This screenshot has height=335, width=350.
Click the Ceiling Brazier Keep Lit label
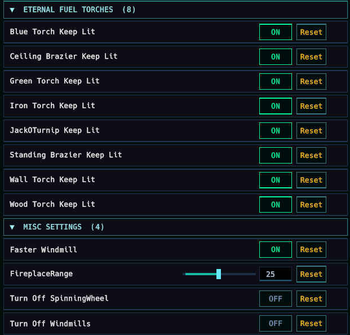pos(64,56)
